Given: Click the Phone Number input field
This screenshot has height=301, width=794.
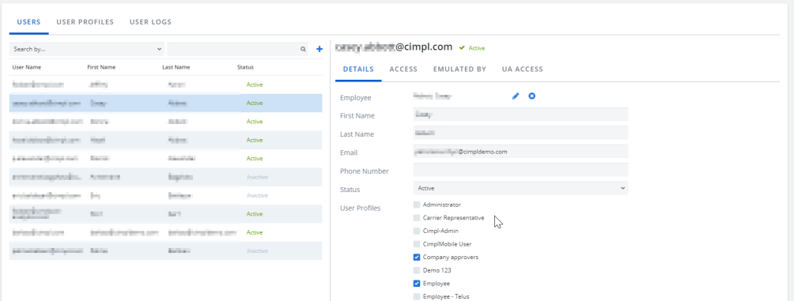Looking at the screenshot, I should click(x=520, y=170).
